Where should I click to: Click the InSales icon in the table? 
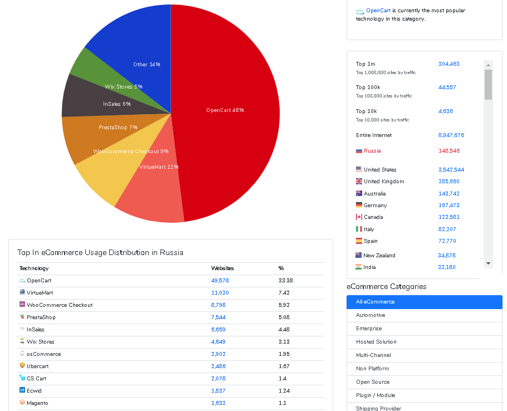(22, 329)
